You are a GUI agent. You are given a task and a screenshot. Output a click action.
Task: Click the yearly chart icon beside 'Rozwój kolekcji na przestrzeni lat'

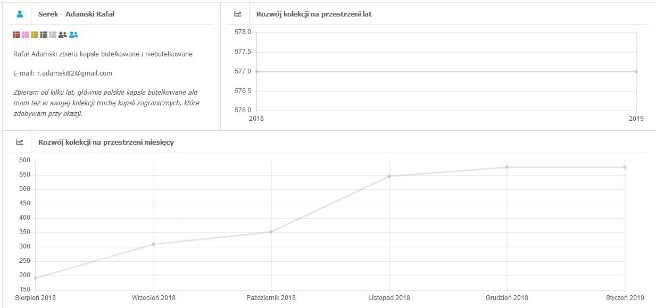click(238, 14)
